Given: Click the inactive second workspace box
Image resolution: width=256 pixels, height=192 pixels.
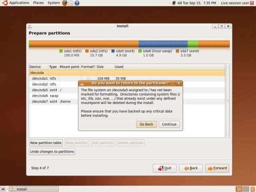Looking at the screenshot, I should click(246, 189).
